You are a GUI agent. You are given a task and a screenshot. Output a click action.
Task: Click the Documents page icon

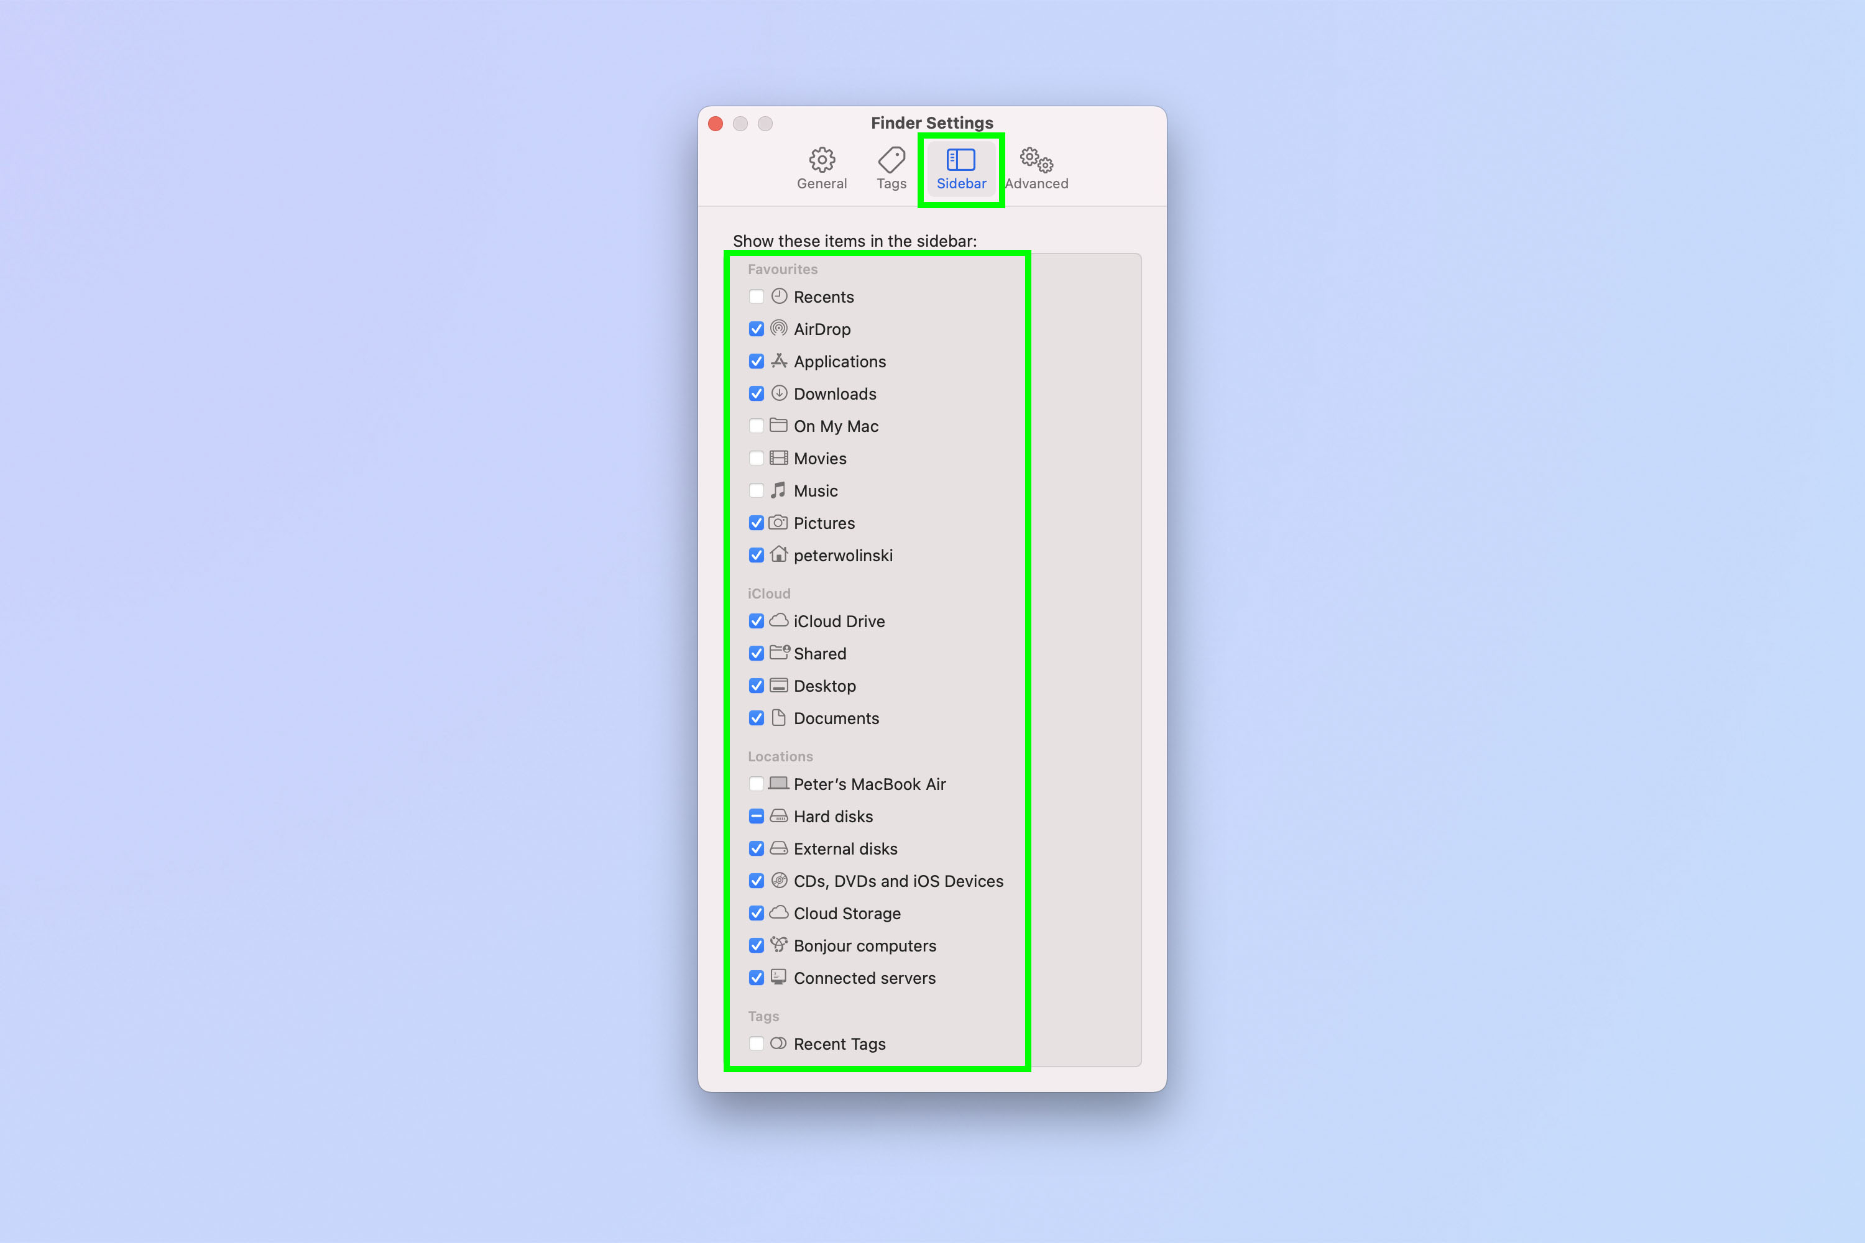pos(779,717)
